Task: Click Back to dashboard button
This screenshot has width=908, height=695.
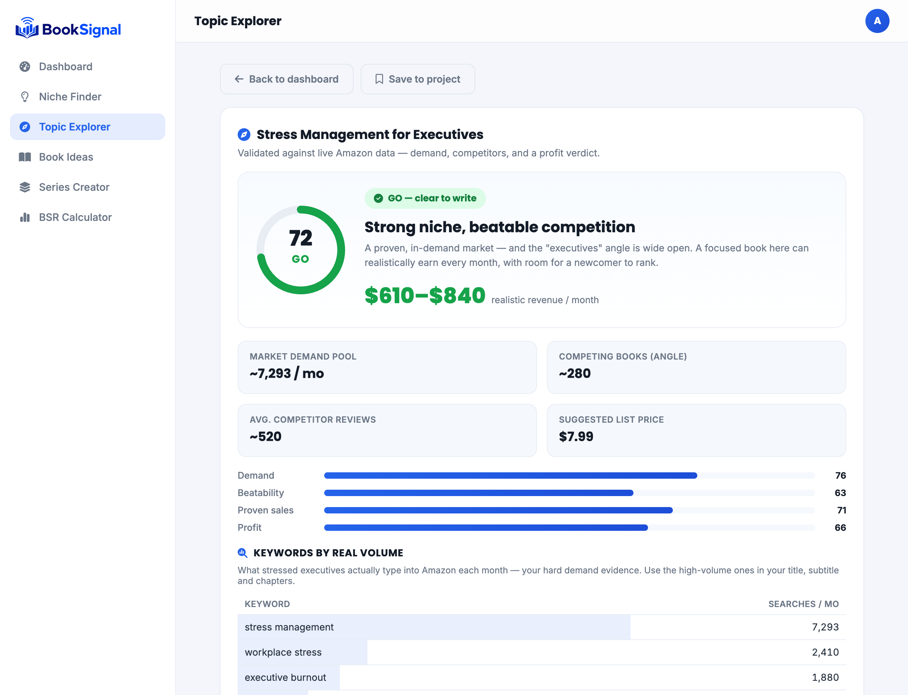Action: (x=286, y=79)
